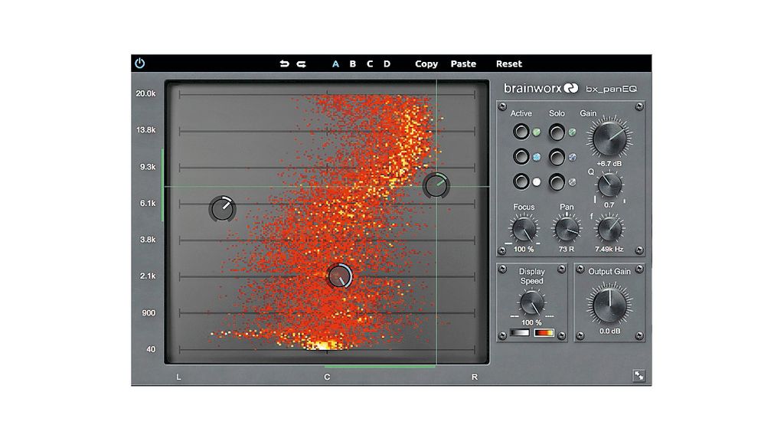Toggle Solo button for the white band
Viewport: 784px width, 441px height.
tap(557, 181)
